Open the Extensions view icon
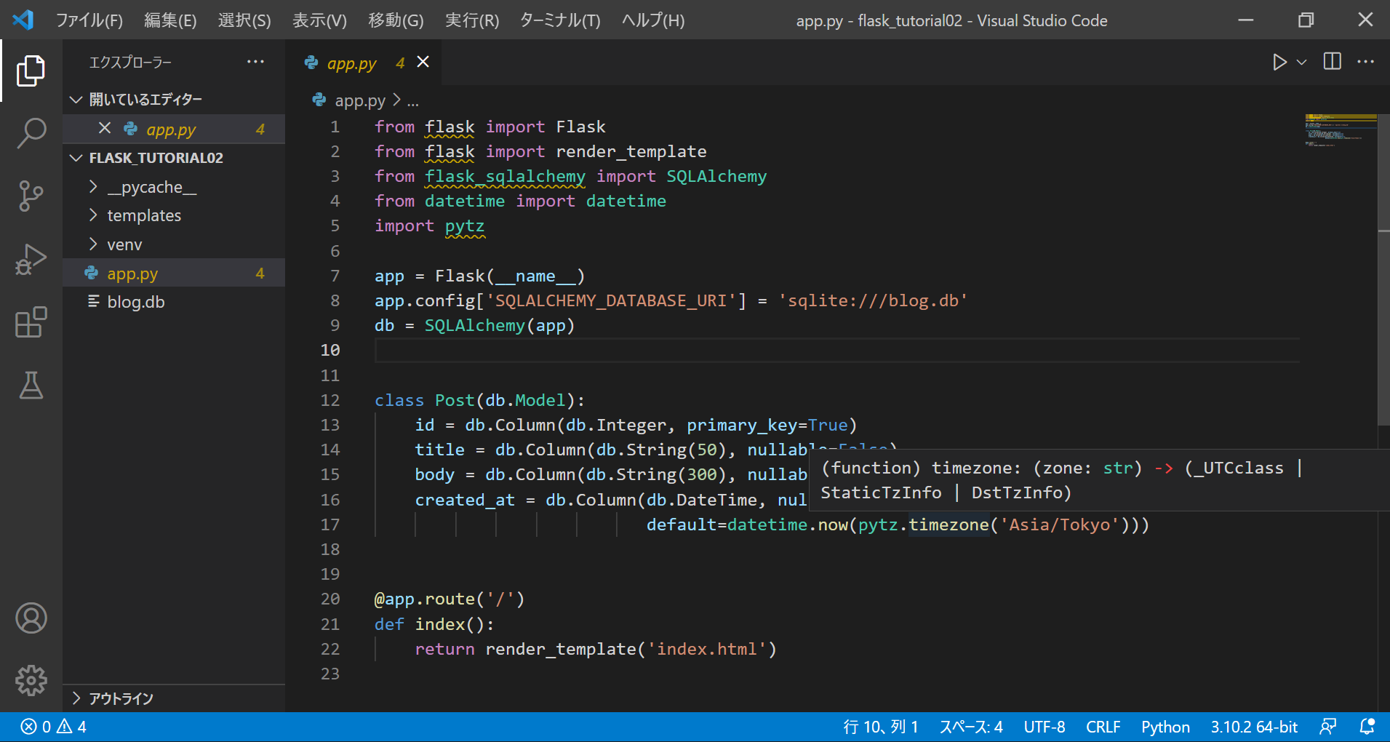This screenshot has height=742, width=1390. 31,322
